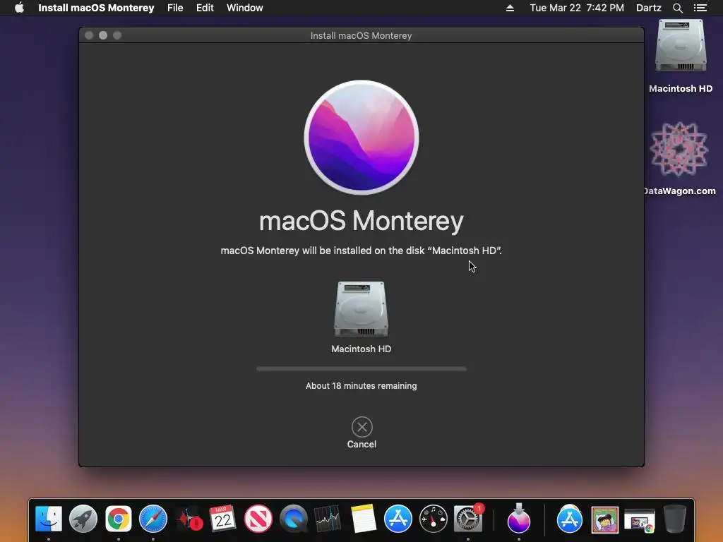Click installer window title bar text
Viewport: 723px width, 542px height.
[361, 35]
